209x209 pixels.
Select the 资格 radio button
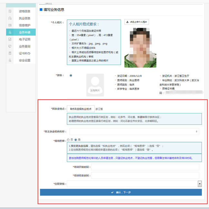[x=71, y=76]
